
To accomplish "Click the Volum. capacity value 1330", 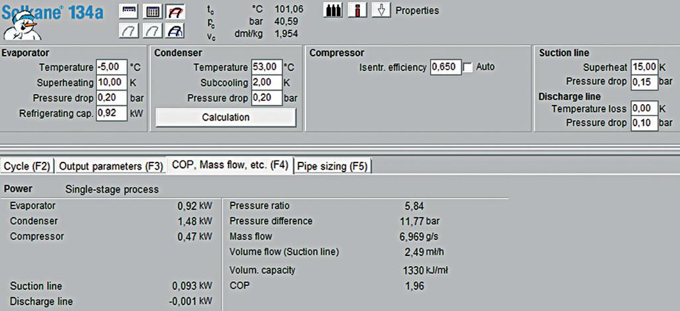I will click(x=413, y=271).
